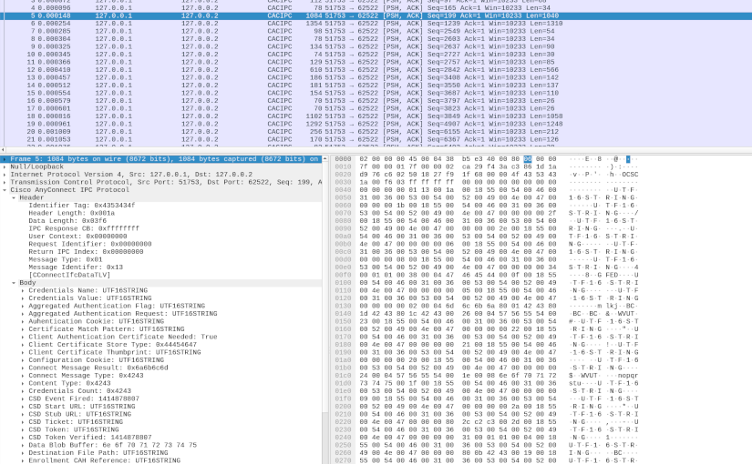The height and width of the screenshot is (464, 752).
Task: Click ASCII text 'nopqr' in bytes pane
Action: coord(628,376)
